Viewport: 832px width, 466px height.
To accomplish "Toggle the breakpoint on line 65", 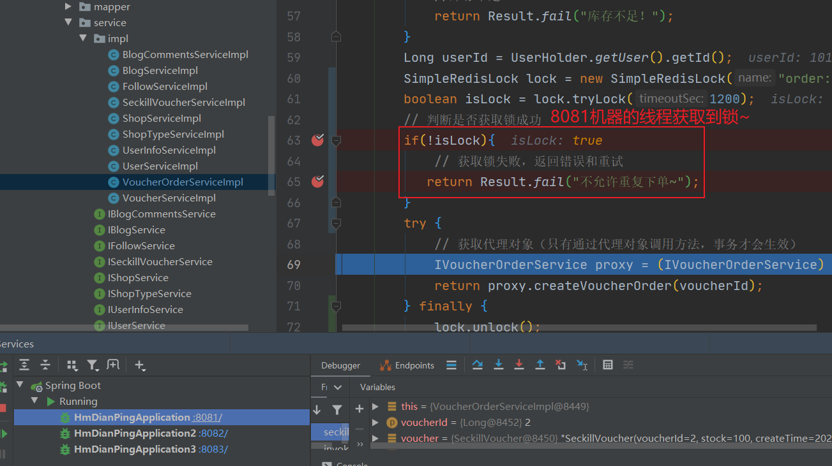I will [x=317, y=182].
